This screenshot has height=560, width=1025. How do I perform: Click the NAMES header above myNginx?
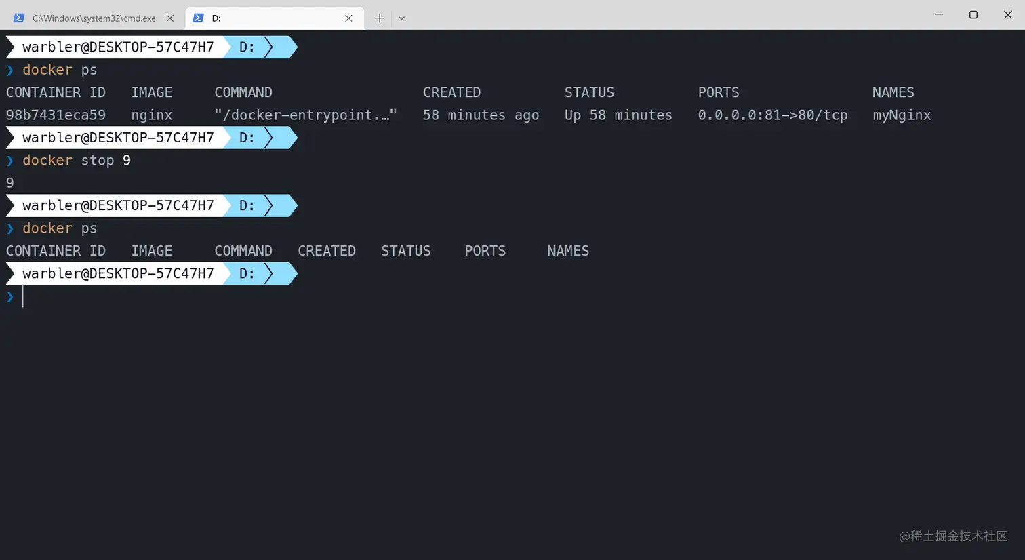(x=893, y=92)
